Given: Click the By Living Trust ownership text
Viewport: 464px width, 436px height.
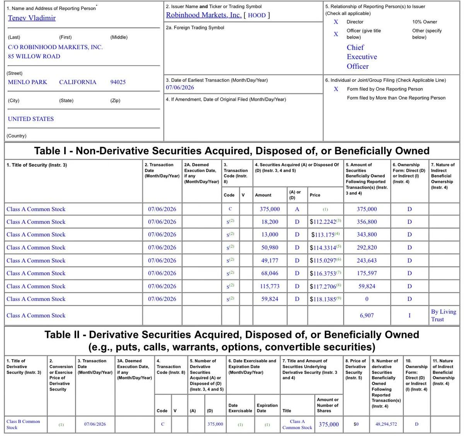Looking at the screenshot, I should [444, 315].
